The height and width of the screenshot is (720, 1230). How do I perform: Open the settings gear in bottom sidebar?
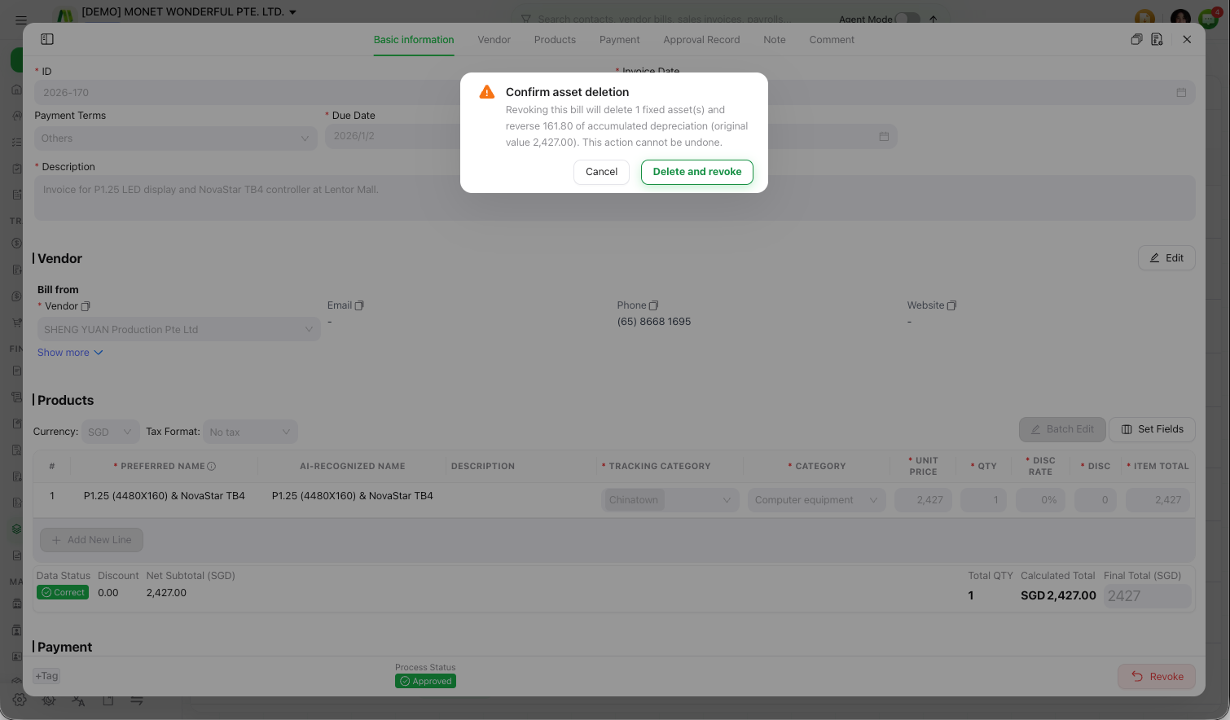[x=20, y=700]
